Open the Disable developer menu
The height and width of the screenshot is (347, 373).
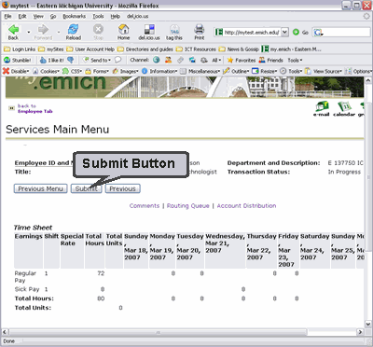(x=16, y=71)
